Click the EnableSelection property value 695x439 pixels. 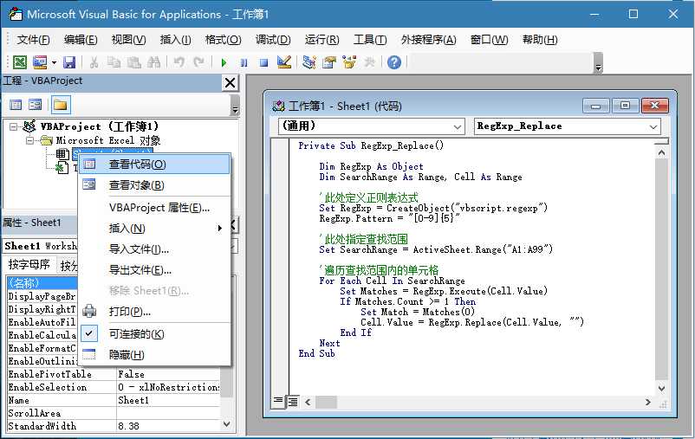click(x=168, y=387)
